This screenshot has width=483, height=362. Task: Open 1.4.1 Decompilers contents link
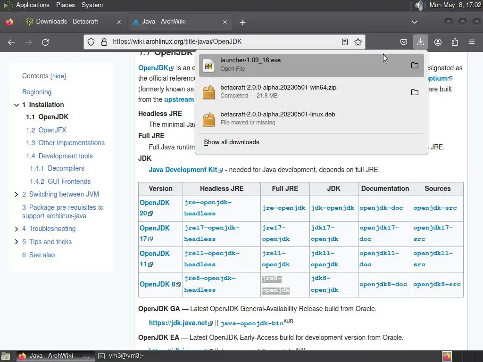click(57, 168)
